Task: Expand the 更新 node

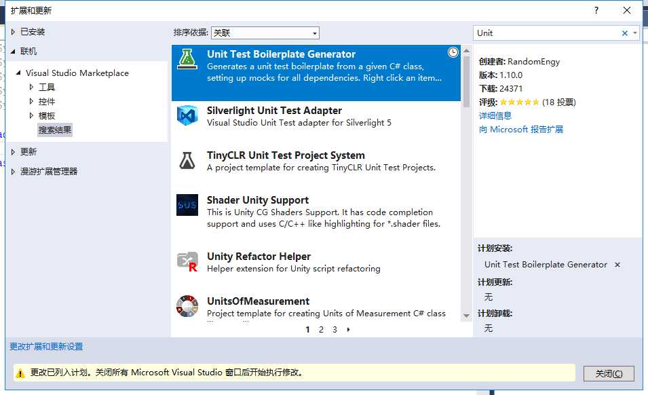Action: (x=13, y=151)
